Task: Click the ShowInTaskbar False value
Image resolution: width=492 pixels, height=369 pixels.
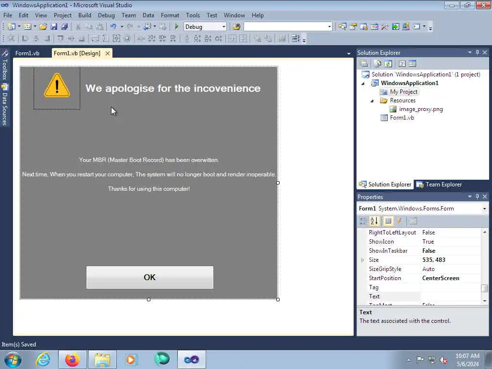Action: coord(450,251)
